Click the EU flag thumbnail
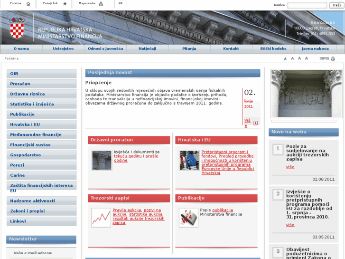This screenshot has height=259, width=345. (189, 160)
